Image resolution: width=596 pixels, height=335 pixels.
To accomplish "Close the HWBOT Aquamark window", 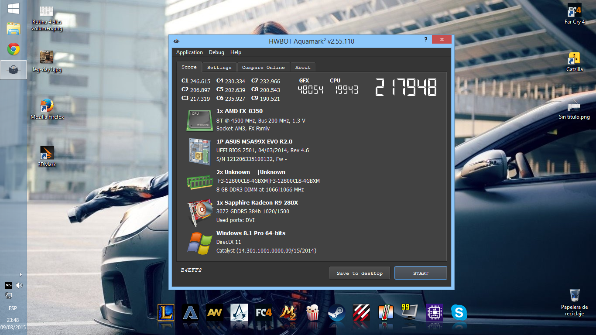I will tap(442, 40).
